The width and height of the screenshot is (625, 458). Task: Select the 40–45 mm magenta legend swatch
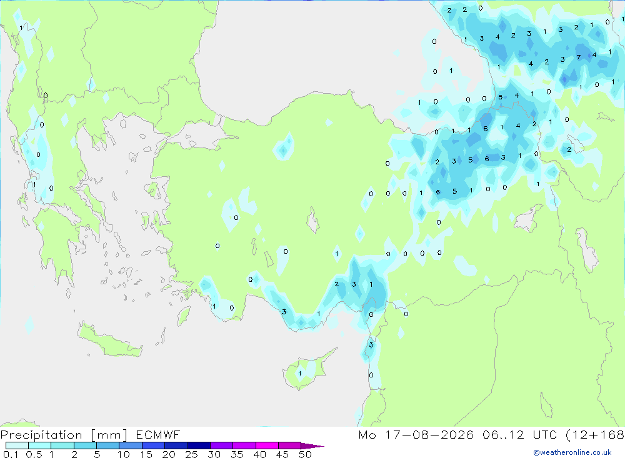267,446
